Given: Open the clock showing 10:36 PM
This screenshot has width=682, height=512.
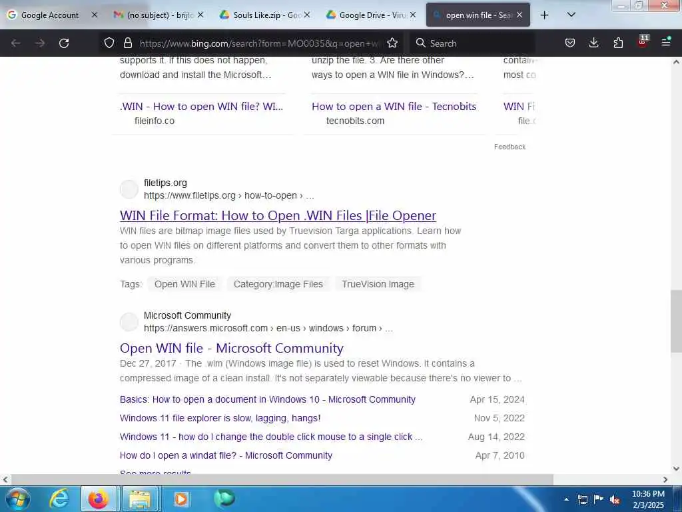Looking at the screenshot, I should point(648,499).
